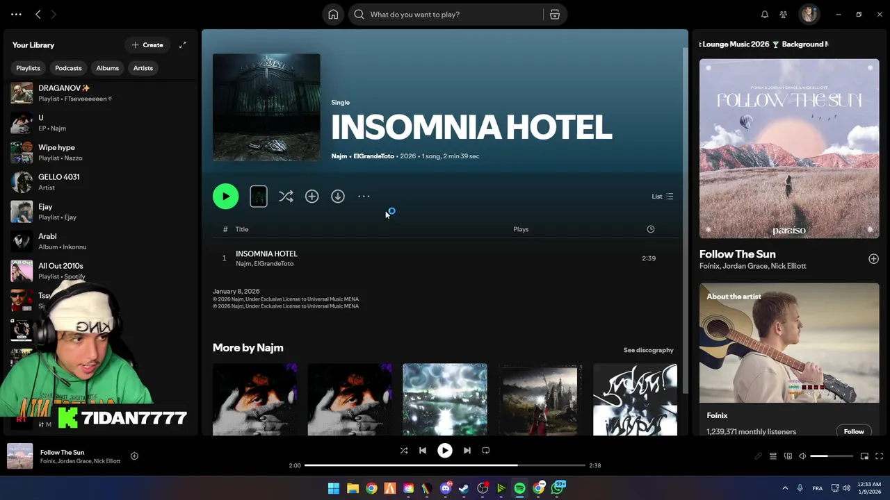Open Follow The Sun cover in Now Playing
The height and width of the screenshot is (500, 890).
point(789,149)
